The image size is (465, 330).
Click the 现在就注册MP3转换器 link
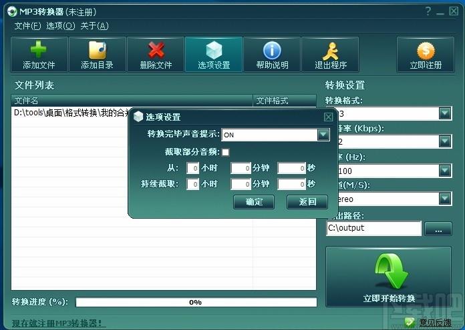[x=59, y=323]
